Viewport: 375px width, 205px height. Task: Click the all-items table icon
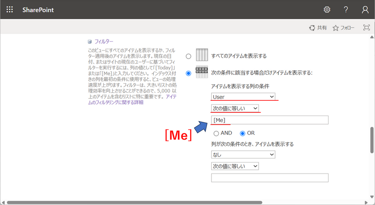click(x=202, y=55)
